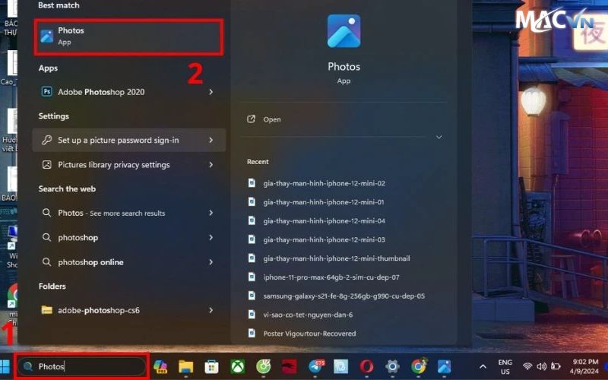608x380 pixels.
Task: Click magnifier icon beside Photos - See more search results
Action: (x=46, y=213)
